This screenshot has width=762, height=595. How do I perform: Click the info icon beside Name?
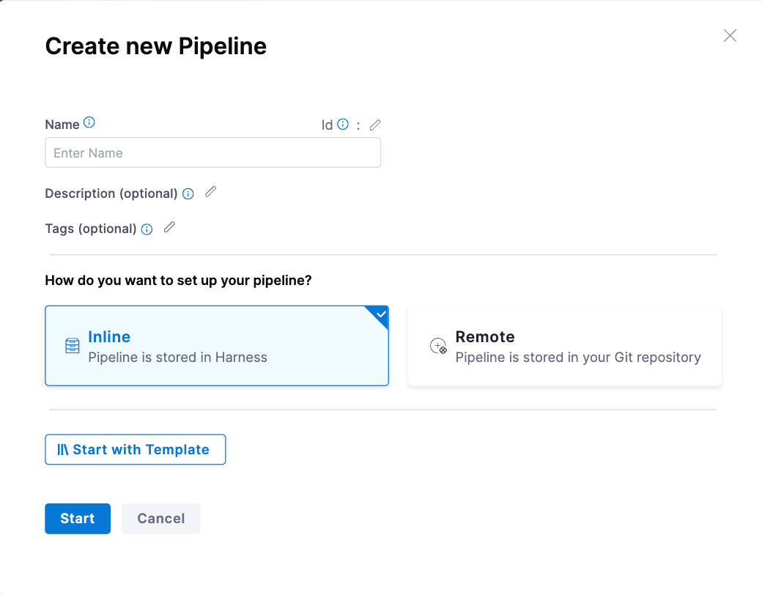pos(89,123)
